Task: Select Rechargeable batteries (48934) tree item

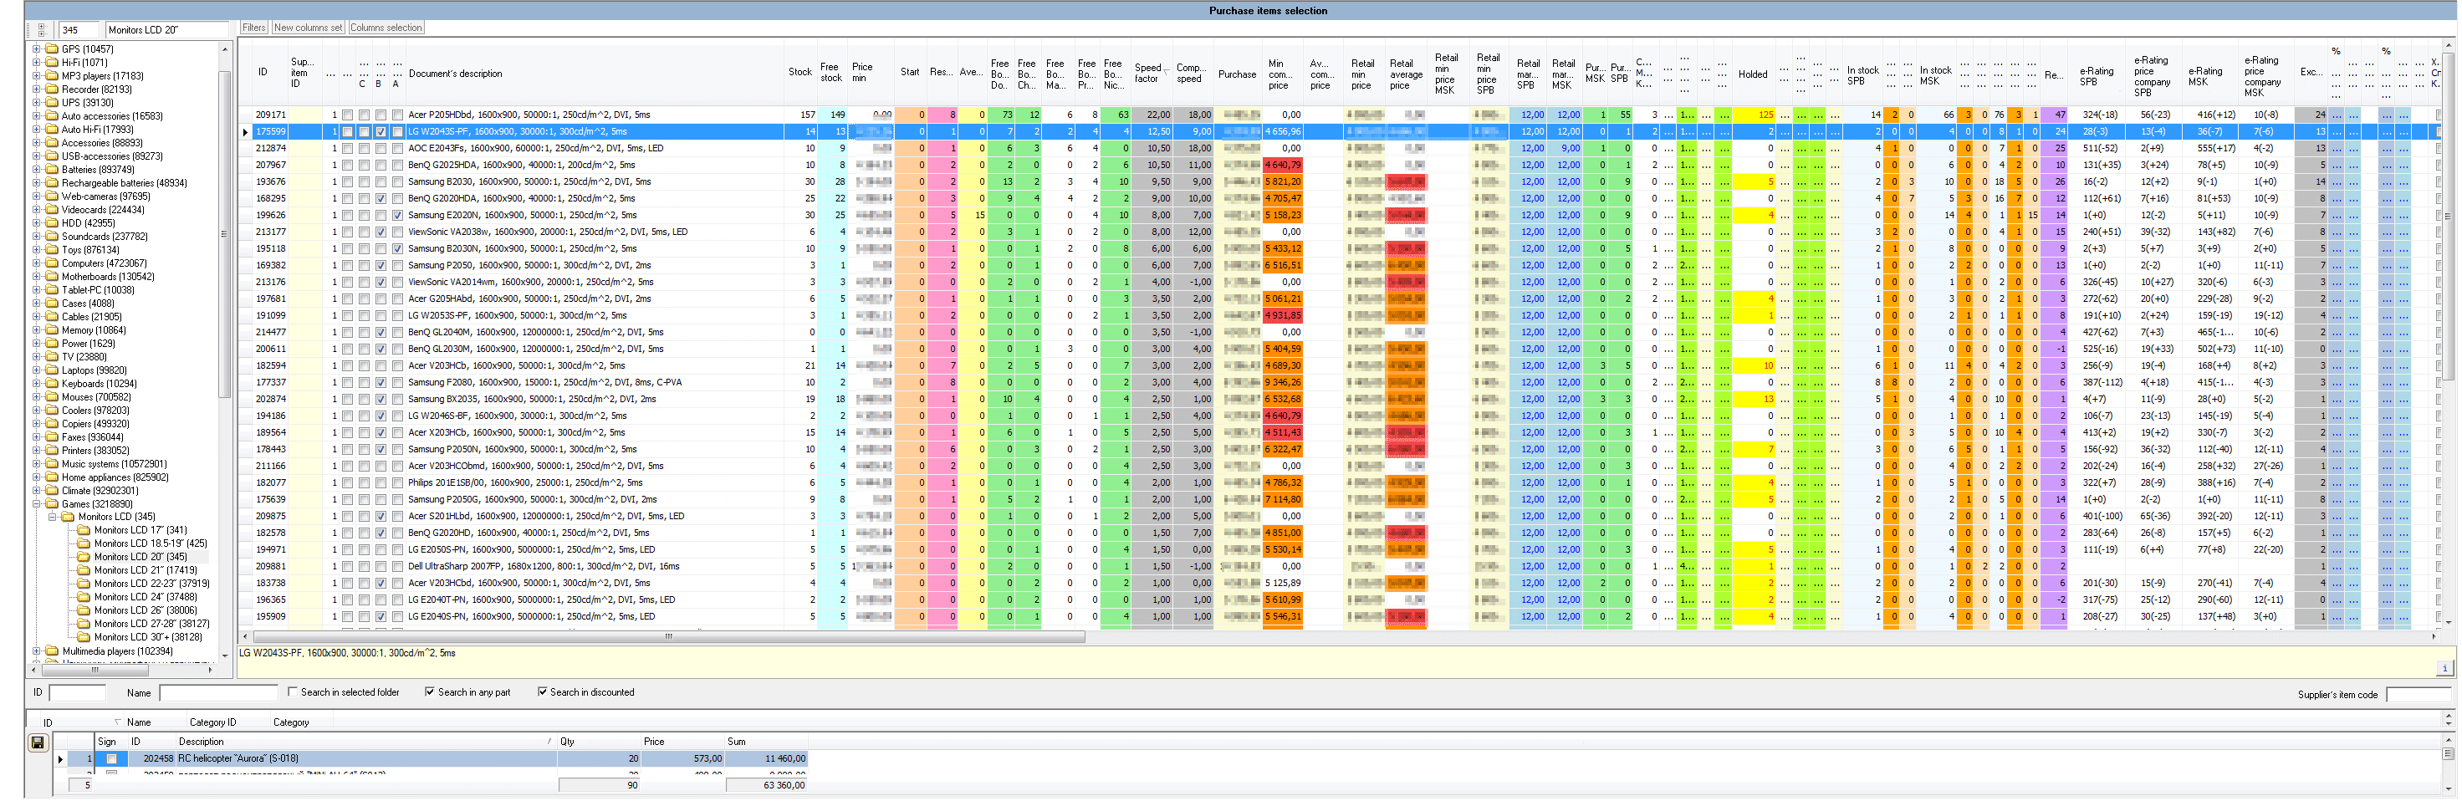Action: coord(125,182)
